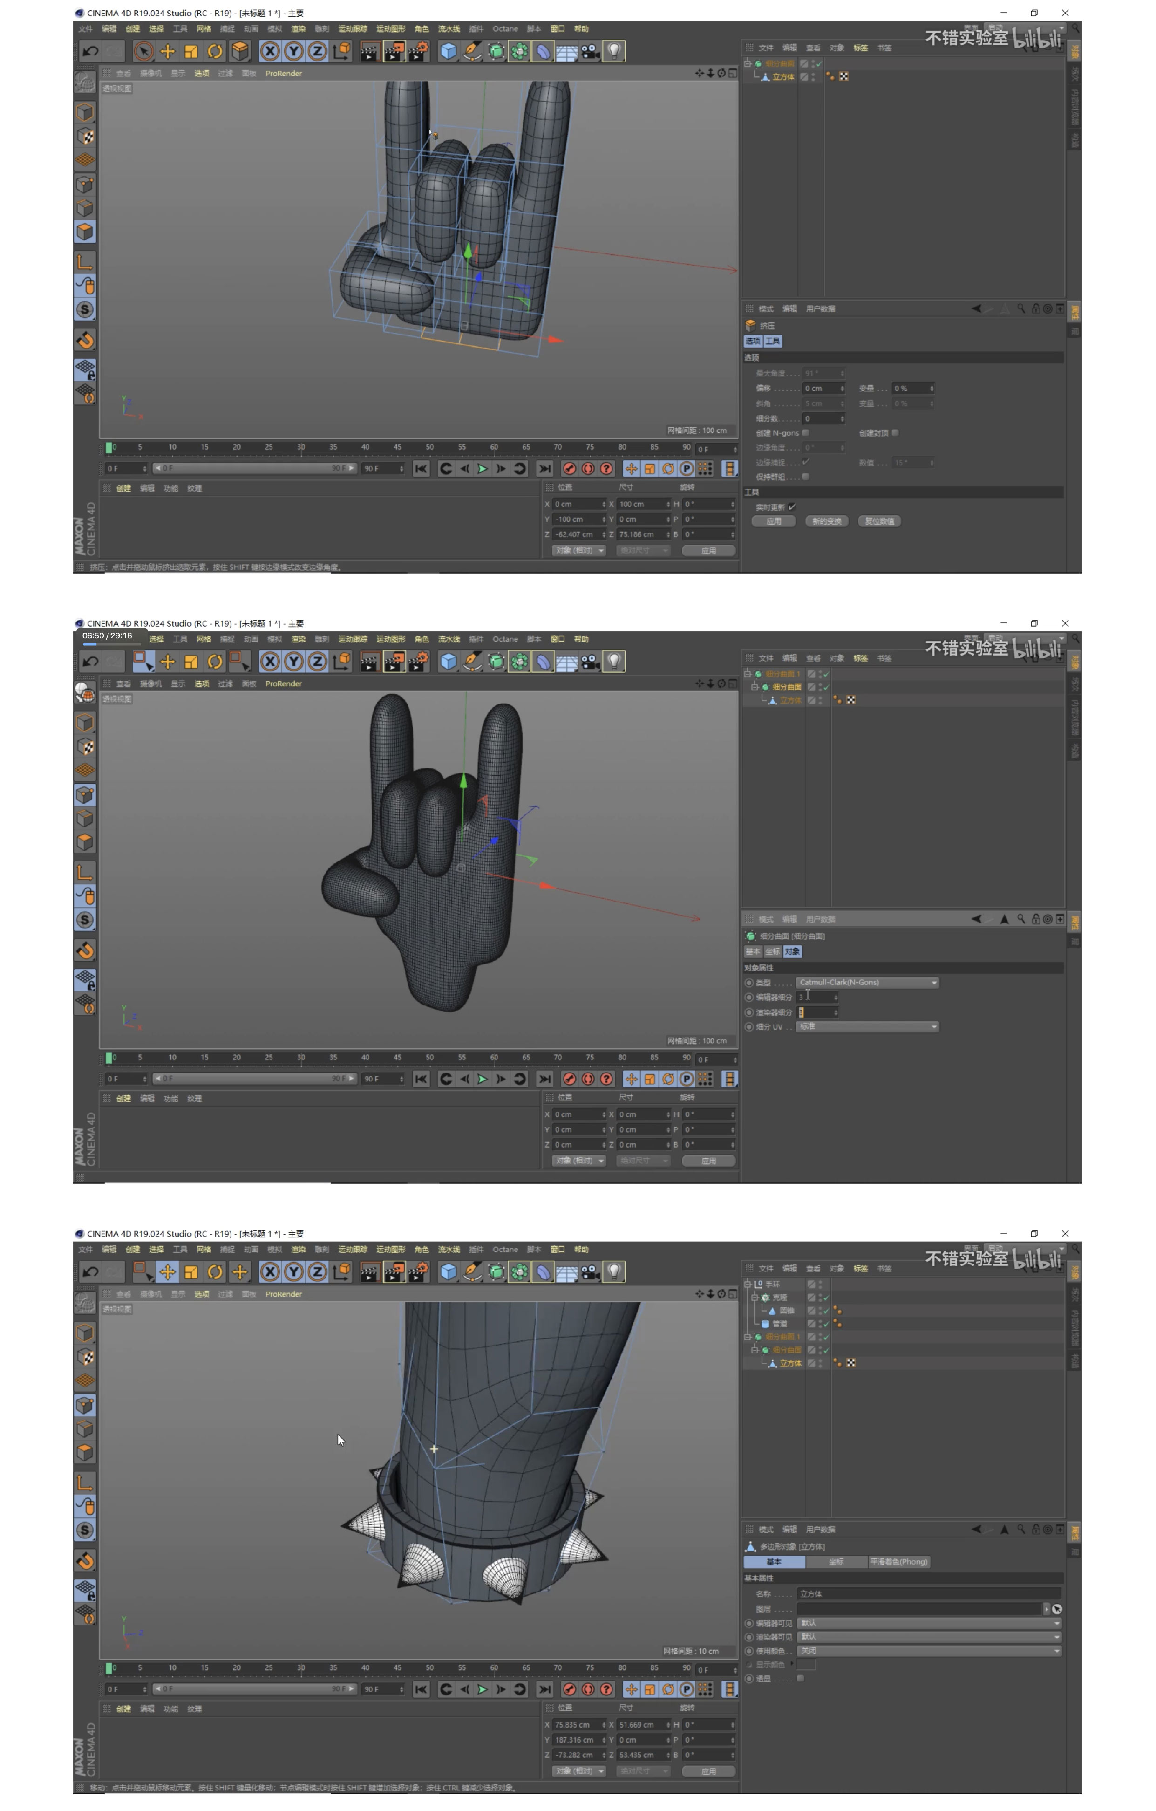Click the Pen spline icon in bottom window toolbar
This screenshot has width=1156, height=1811.
(x=472, y=1272)
